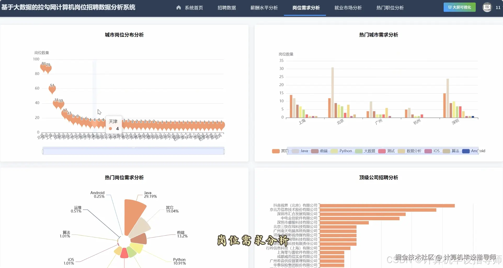The width and height of the screenshot is (503, 268).
Task: Click the tallest Java bar above 北京
Action: 333,93
